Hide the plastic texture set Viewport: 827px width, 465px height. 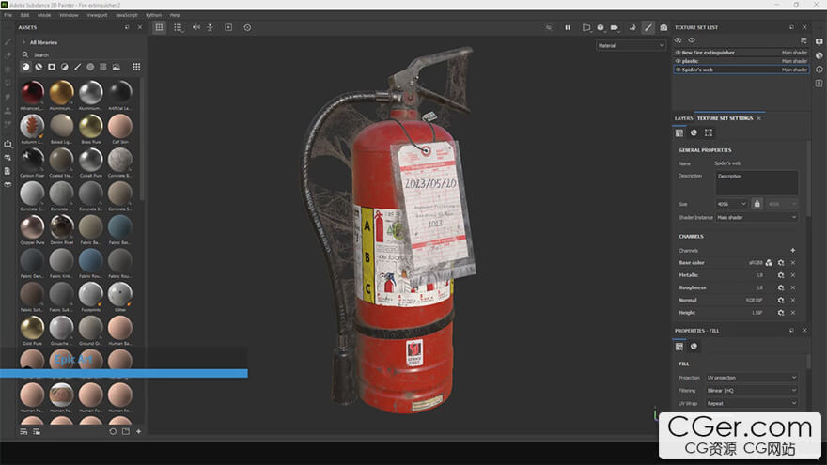[x=678, y=61]
